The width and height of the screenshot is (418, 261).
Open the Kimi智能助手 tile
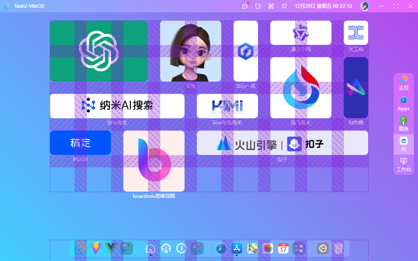(x=227, y=106)
